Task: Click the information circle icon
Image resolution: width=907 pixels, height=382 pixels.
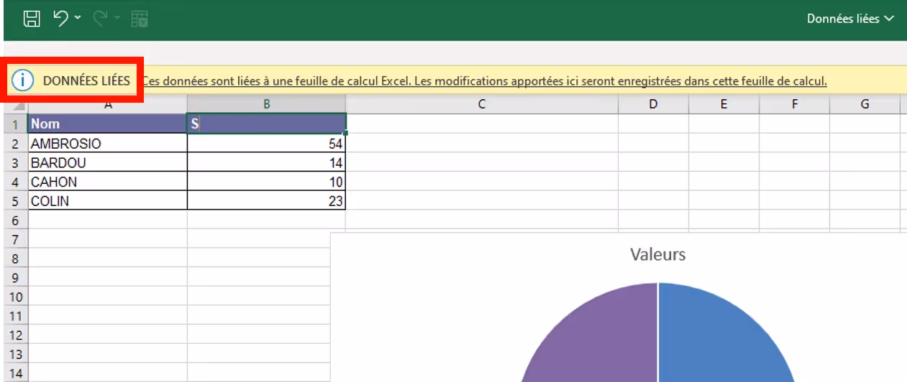Action: pos(24,80)
